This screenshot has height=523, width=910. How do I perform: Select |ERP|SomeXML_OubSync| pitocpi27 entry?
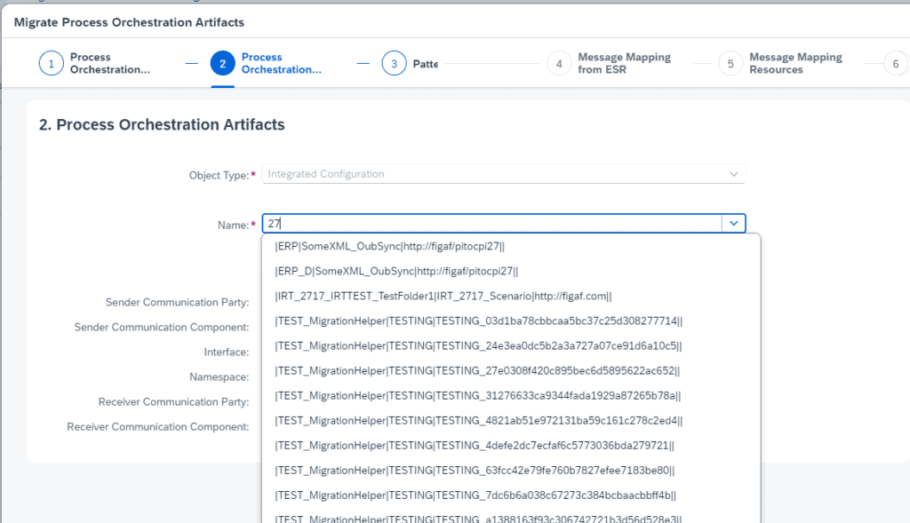point(511,246)
